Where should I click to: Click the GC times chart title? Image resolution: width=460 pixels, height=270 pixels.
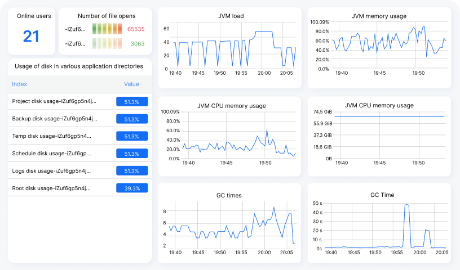[x=229, y=195]
